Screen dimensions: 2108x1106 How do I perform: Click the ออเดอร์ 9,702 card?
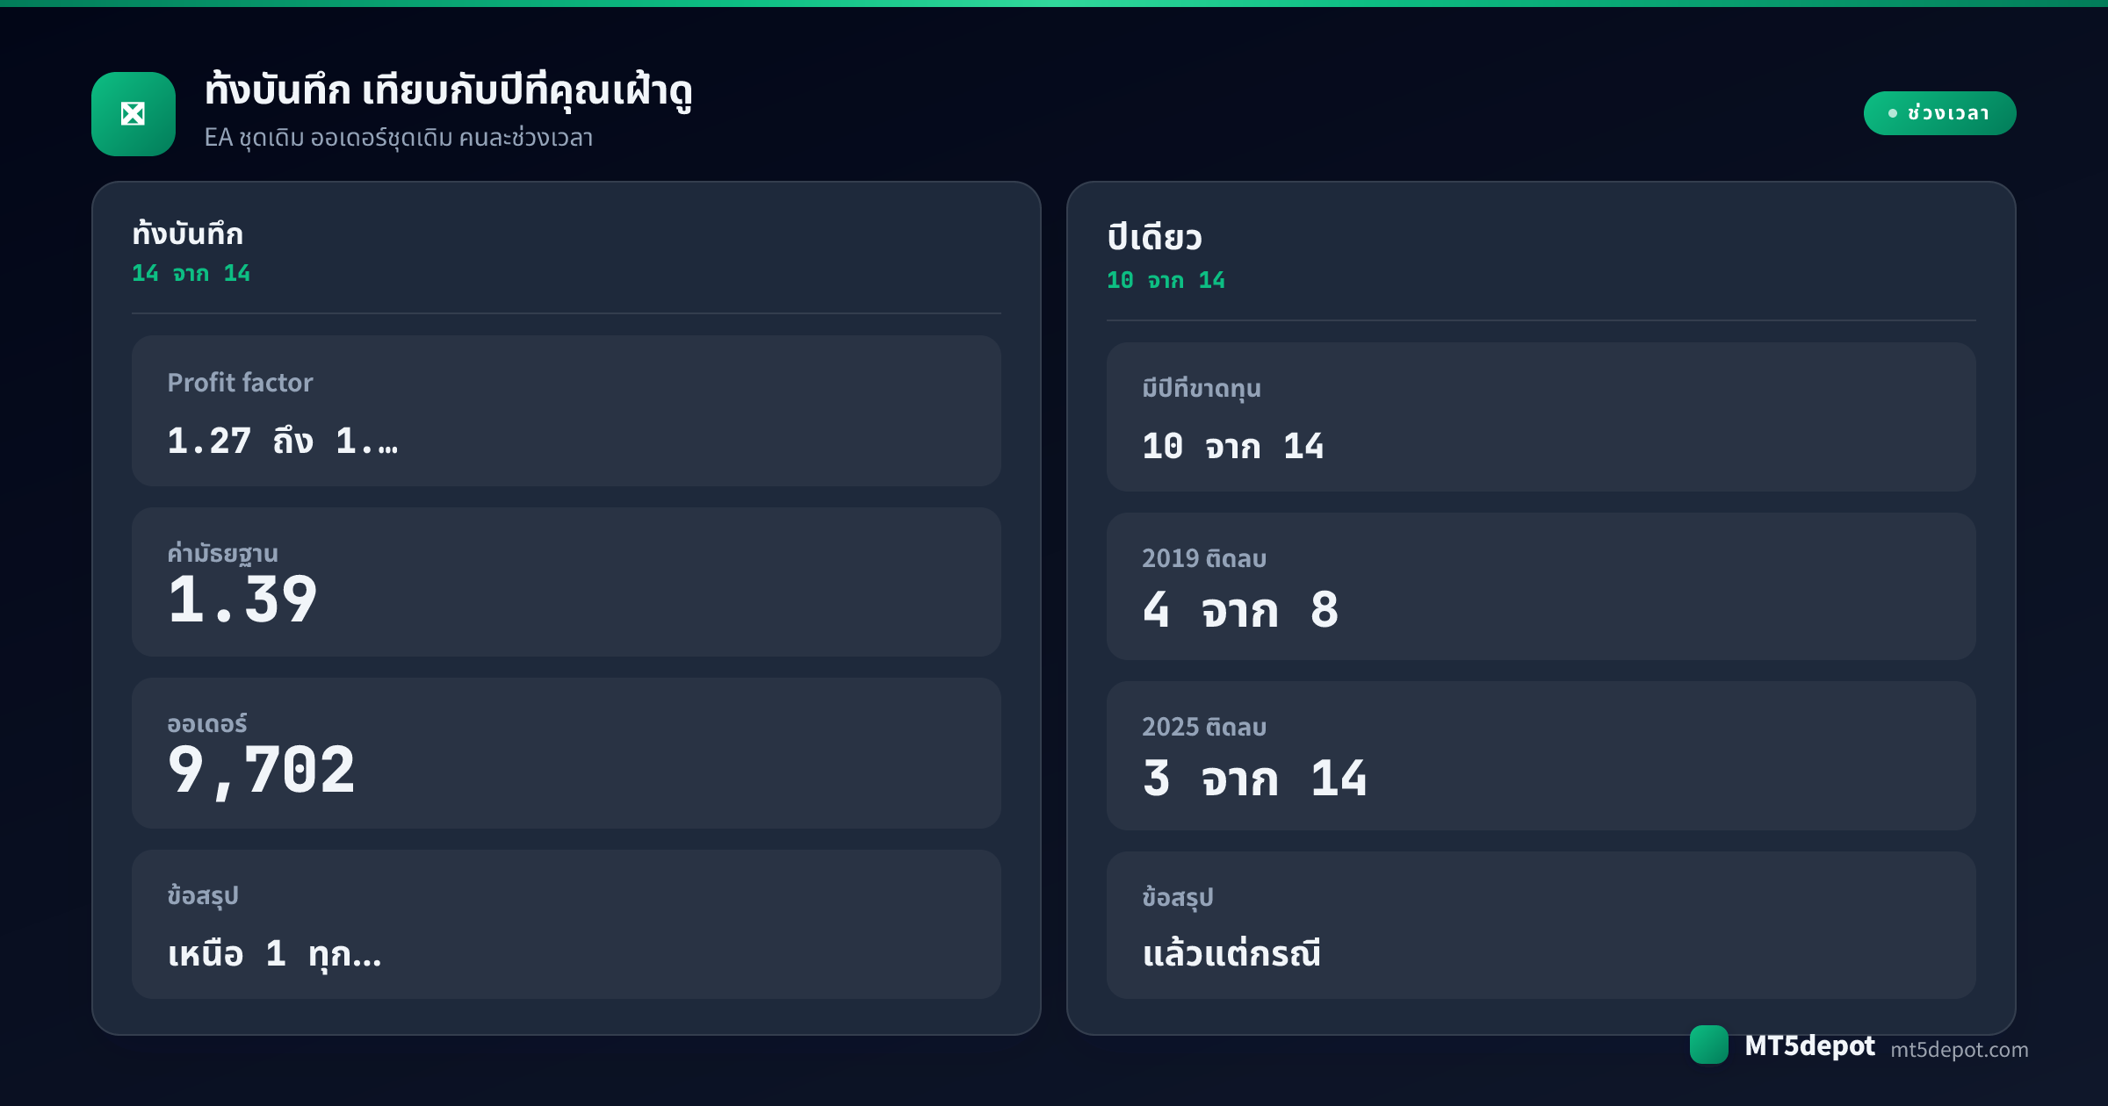click(x=567, y=753)
